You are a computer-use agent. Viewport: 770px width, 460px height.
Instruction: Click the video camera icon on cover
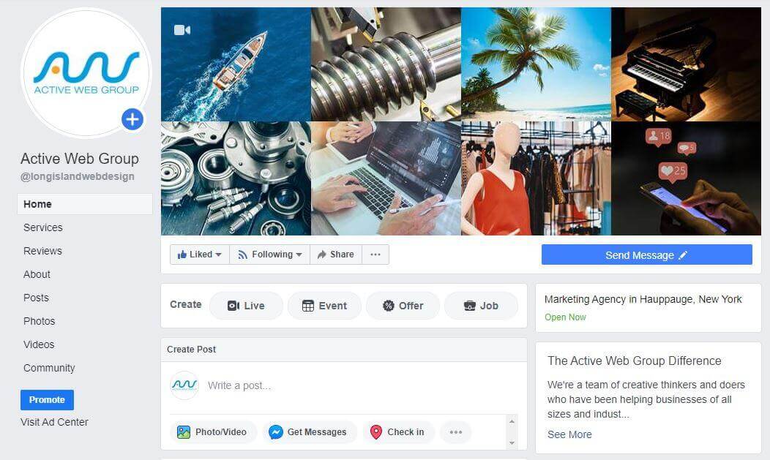[182, 30]
